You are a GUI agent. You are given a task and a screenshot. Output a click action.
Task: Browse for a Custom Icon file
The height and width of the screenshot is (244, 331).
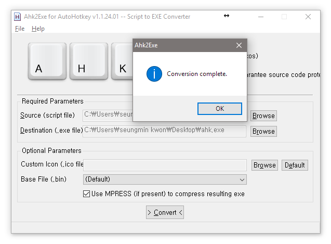point(264,165)
